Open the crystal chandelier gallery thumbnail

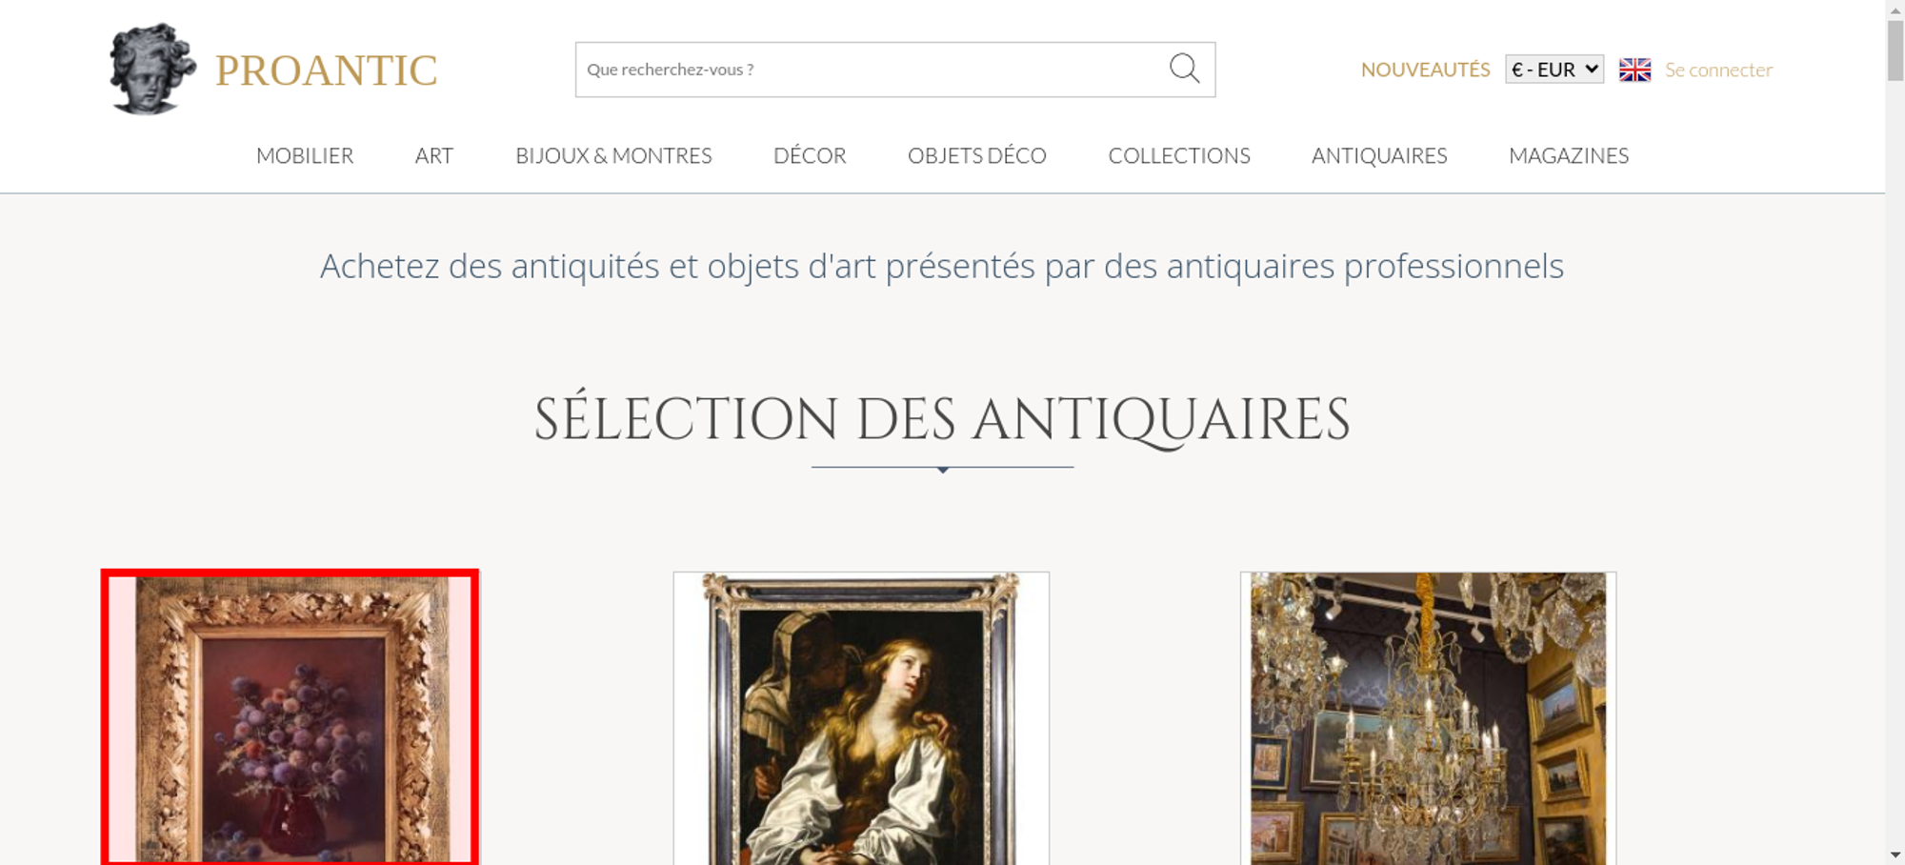tap(1428, 718)
